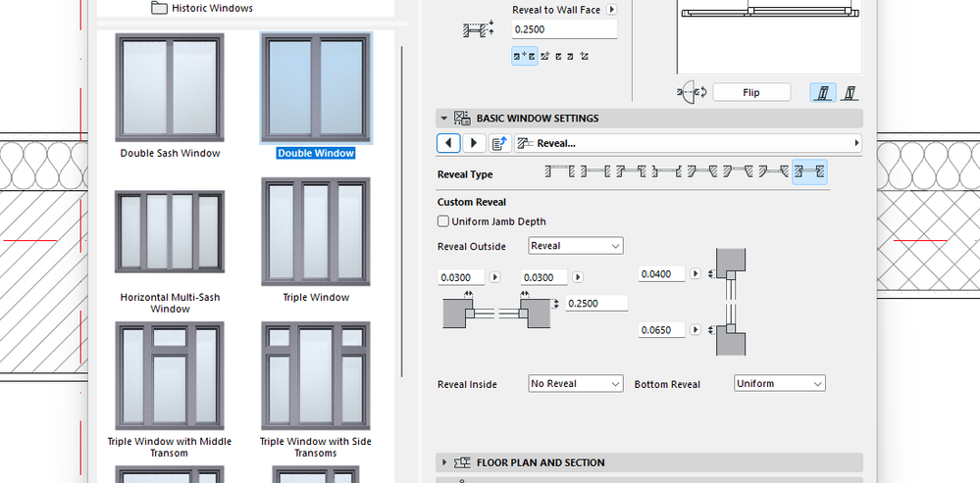Image resolution: width=980 pixels, height=483 pixels.
Task: Select Triple Window with Middle Transom thumbnail
Action: (x=170, y=375)
